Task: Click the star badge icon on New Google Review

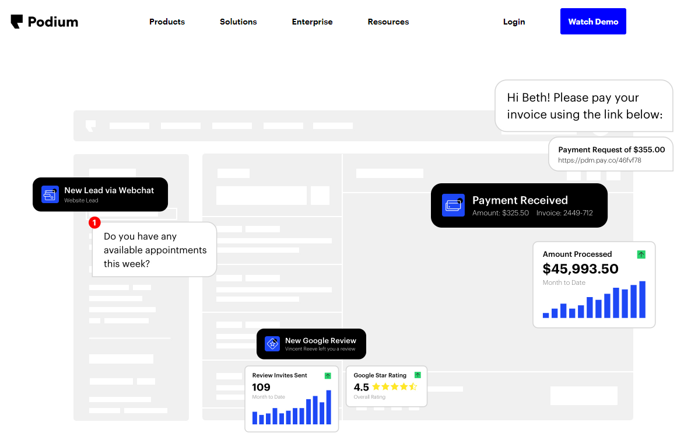Action: [x=271, y=344]
